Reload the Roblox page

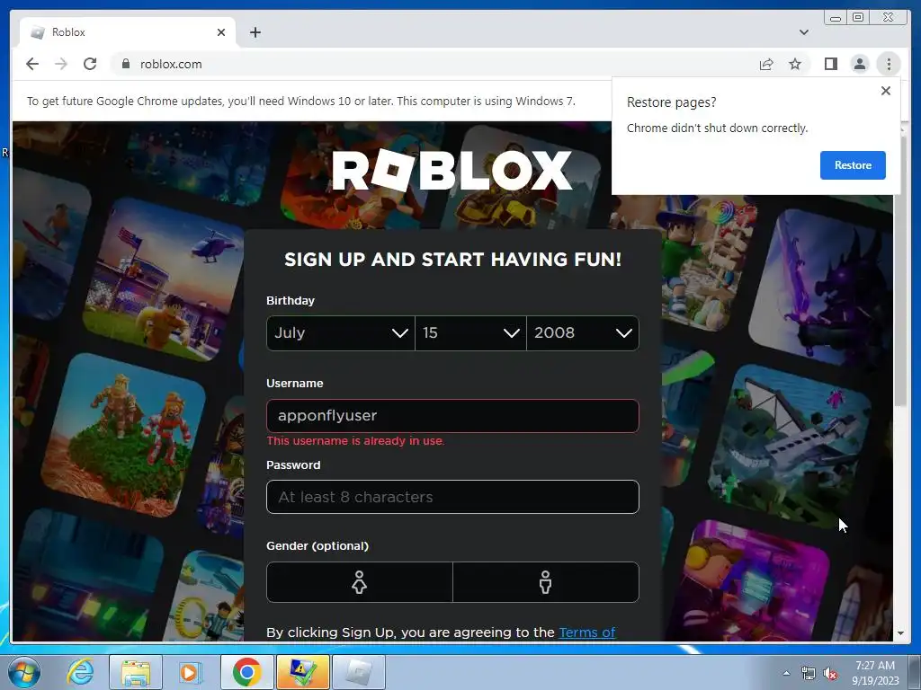click(x=90, y=64)
